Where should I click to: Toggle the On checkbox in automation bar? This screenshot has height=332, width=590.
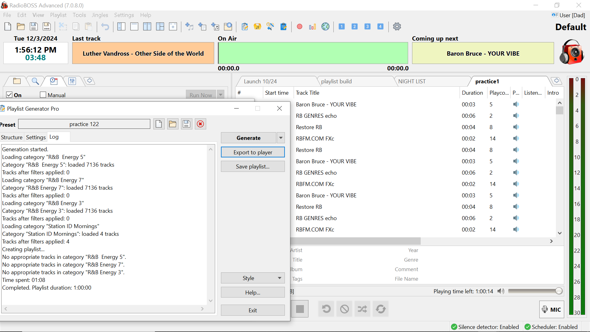9,94
